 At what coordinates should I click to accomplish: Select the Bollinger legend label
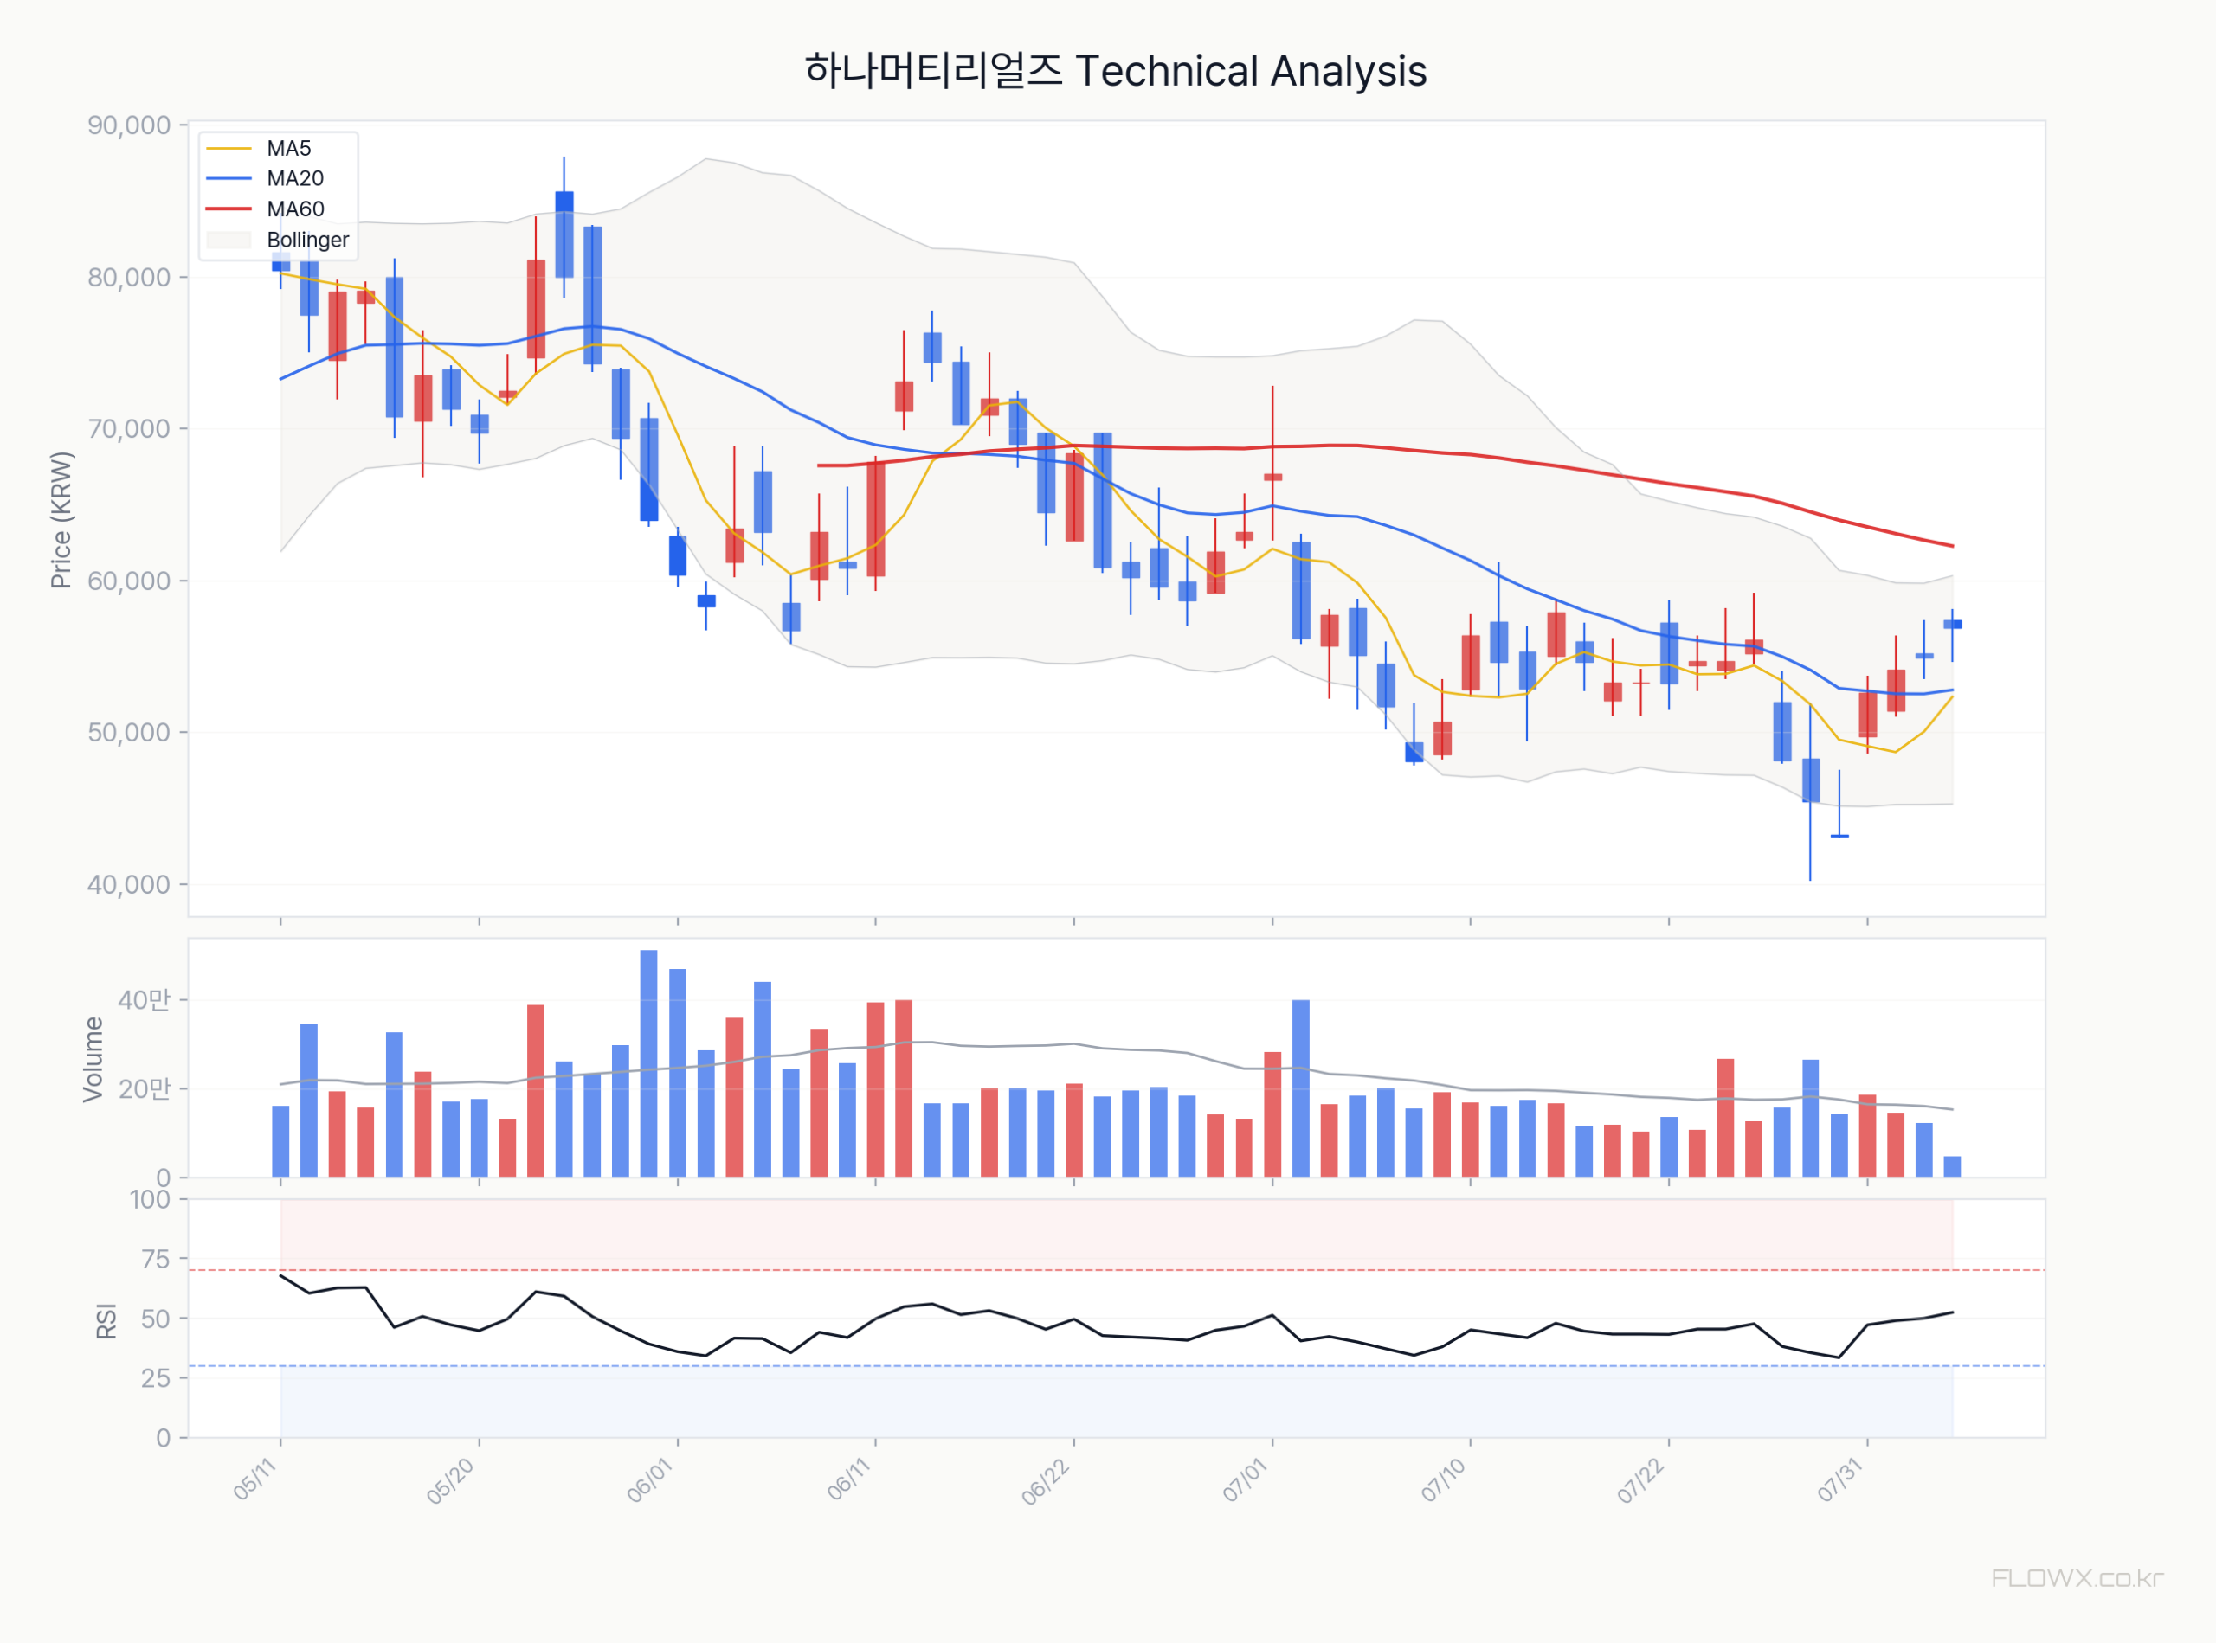coord(307,240)
